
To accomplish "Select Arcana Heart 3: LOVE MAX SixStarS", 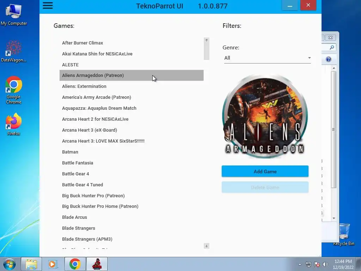I will 131,141.
